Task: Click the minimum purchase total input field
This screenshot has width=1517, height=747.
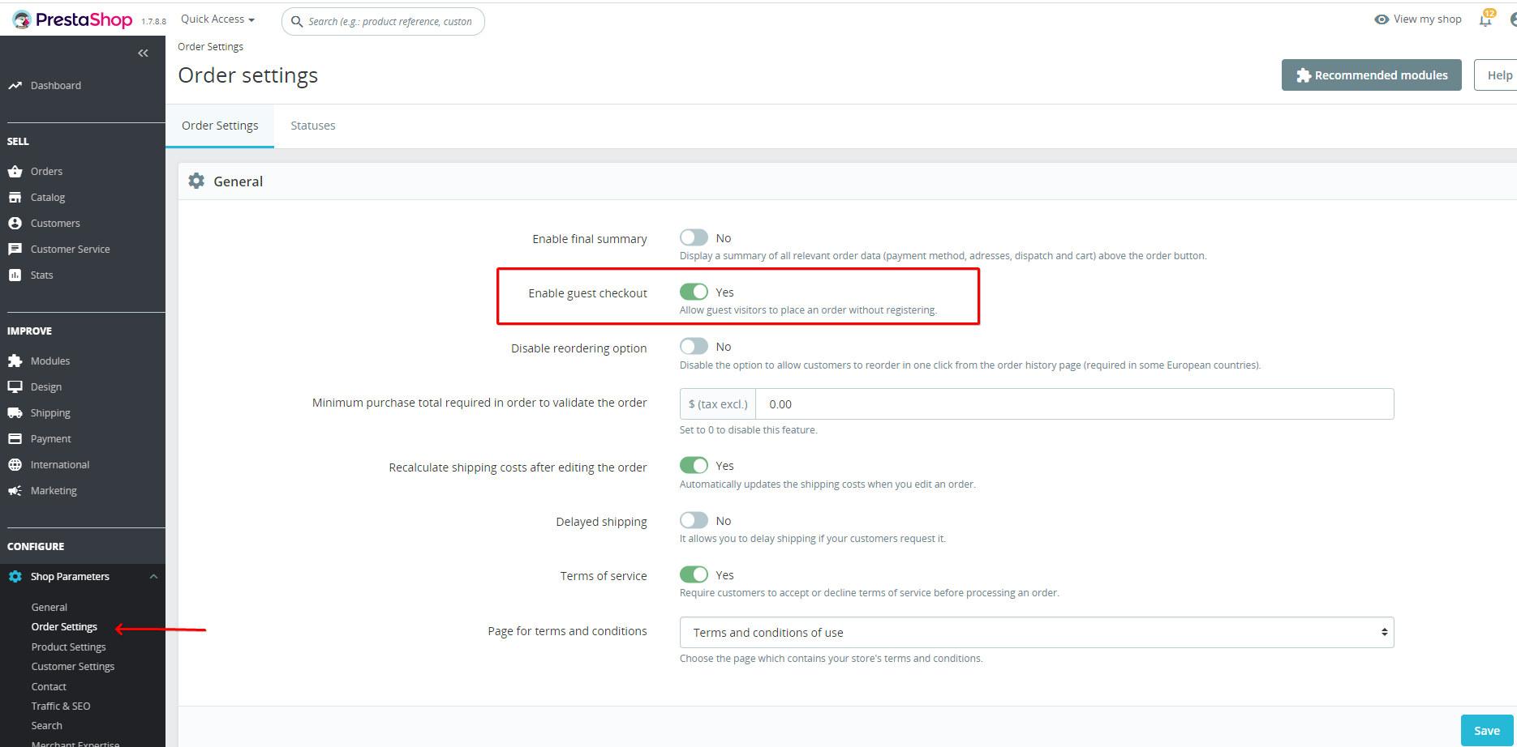Action: pyautogui.click(x=1074, y=403)
